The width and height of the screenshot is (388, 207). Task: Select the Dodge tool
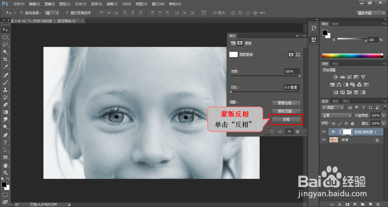coord(5,127)
